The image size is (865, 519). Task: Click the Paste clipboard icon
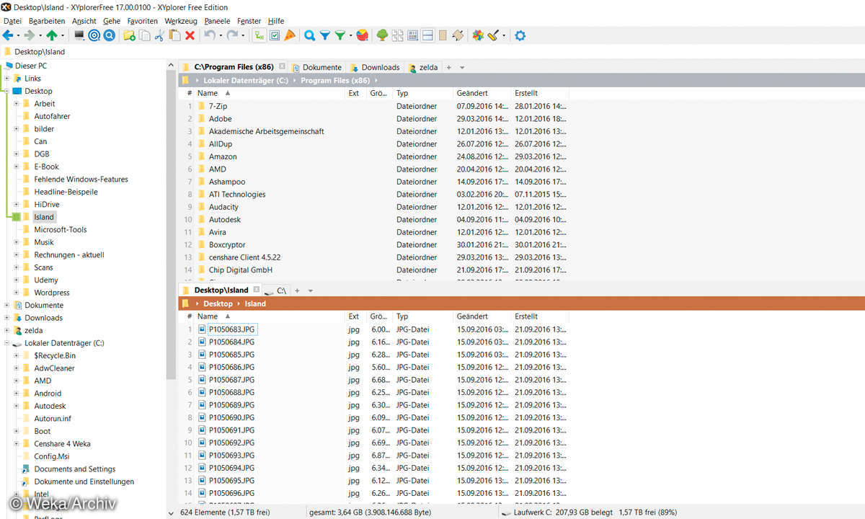click(x=174, y=35)
